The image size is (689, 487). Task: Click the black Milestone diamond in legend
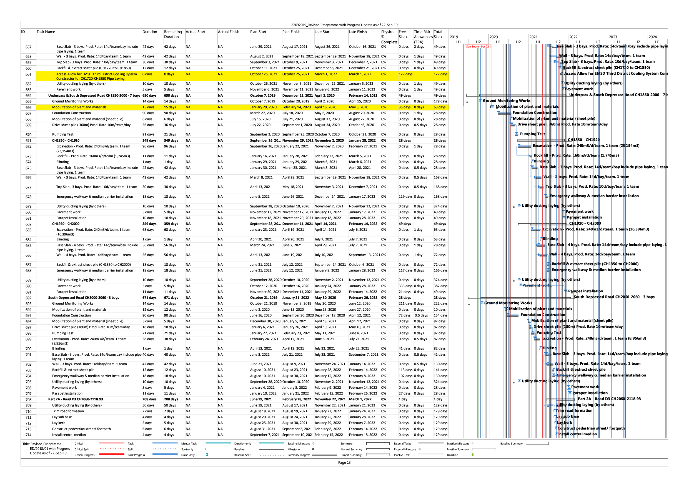[x=313, y=449]
